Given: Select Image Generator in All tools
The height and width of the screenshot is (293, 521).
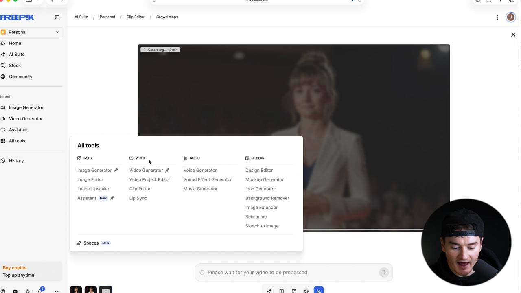Looking at the screenshot, I should (x=94, y=171).
